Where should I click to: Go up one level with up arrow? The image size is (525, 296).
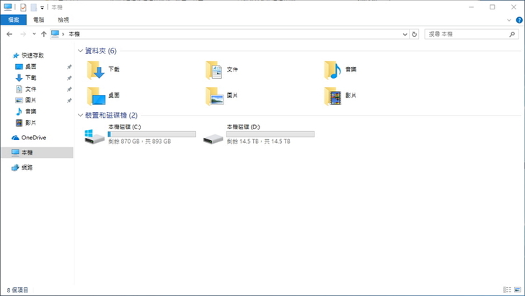point(43,34)
